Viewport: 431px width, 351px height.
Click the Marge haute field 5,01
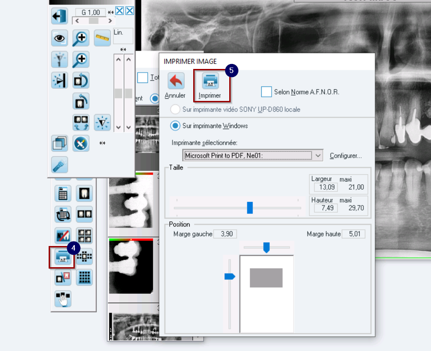coord(354,234)
